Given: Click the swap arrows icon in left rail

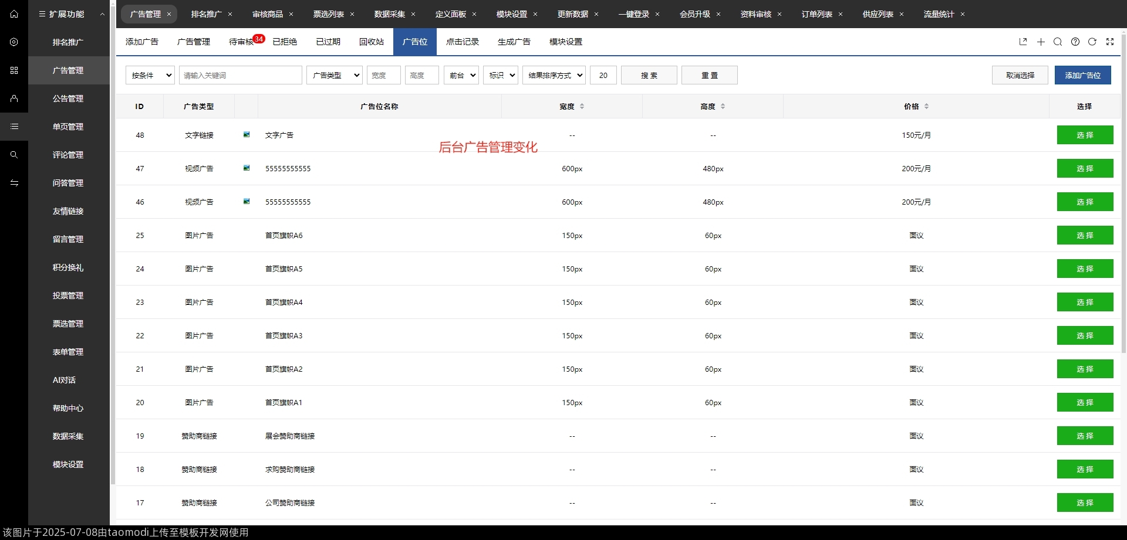Looking at the screenshot, I should [x=14, y=183].
